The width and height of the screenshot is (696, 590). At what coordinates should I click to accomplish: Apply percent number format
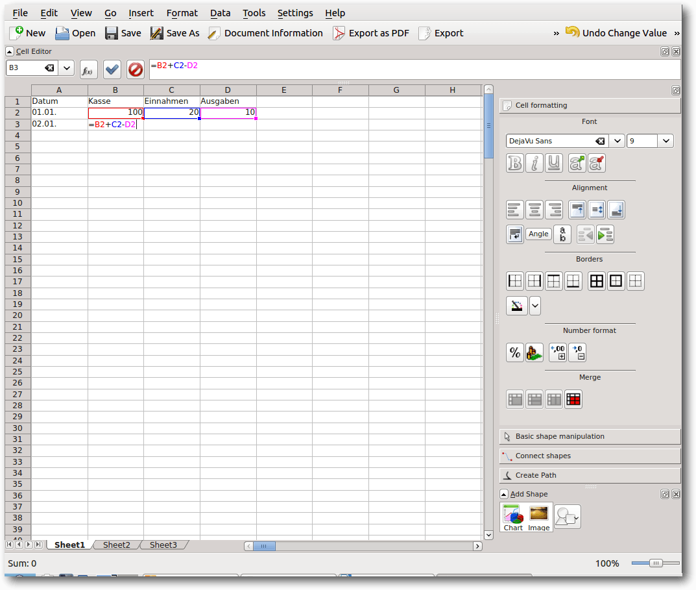pos(515,352)
